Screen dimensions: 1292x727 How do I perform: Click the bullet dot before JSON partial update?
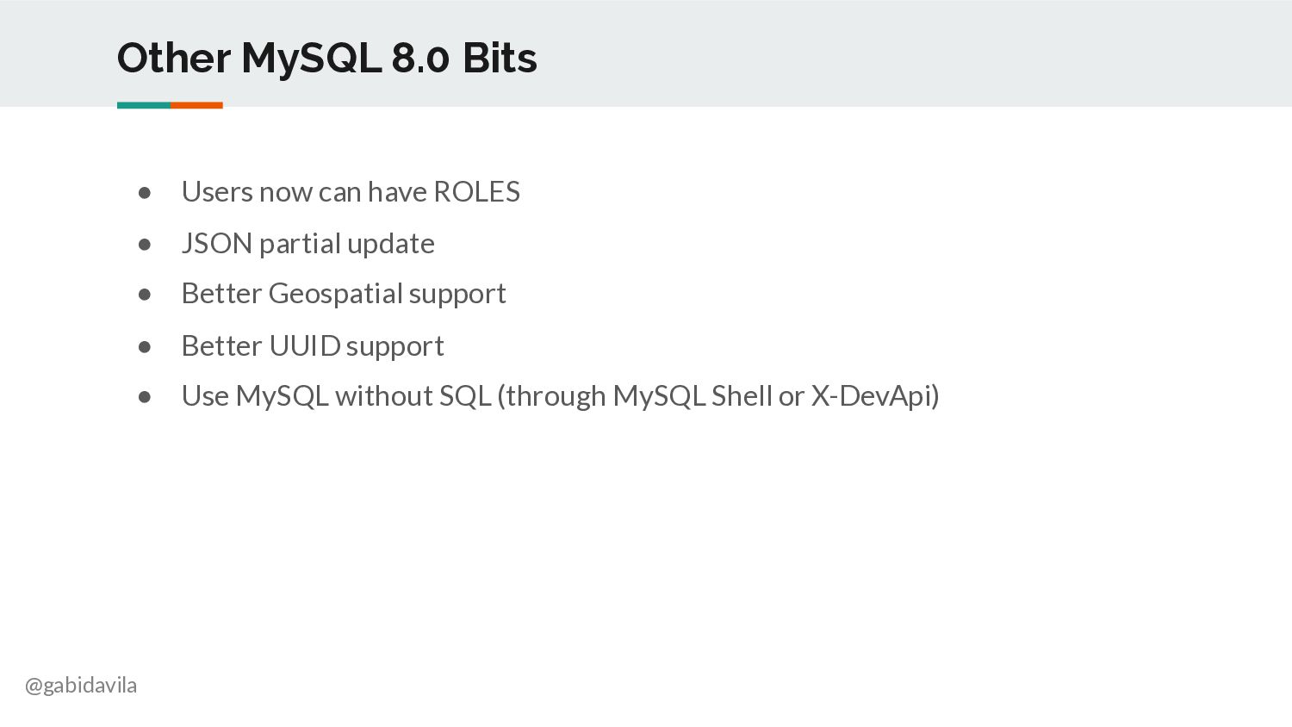tap(145, 245)
